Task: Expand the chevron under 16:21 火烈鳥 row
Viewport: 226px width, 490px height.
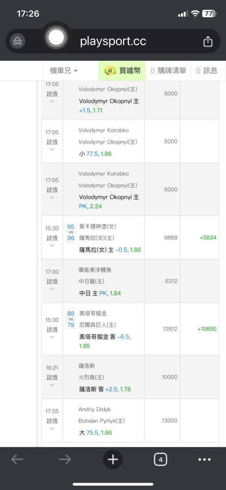Action: point(52,385)
